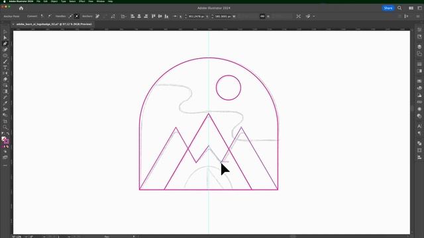Click the Home icon
The height and width of the screenshot is (238, 424).
coord(21,8)
